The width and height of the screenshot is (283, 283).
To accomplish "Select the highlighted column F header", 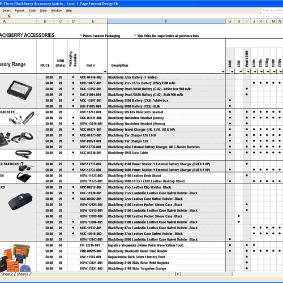I will pyautogui.click(x=166, y=22).
